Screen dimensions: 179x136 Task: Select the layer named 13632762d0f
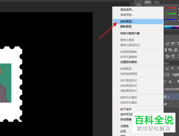[x=171, y=89]
